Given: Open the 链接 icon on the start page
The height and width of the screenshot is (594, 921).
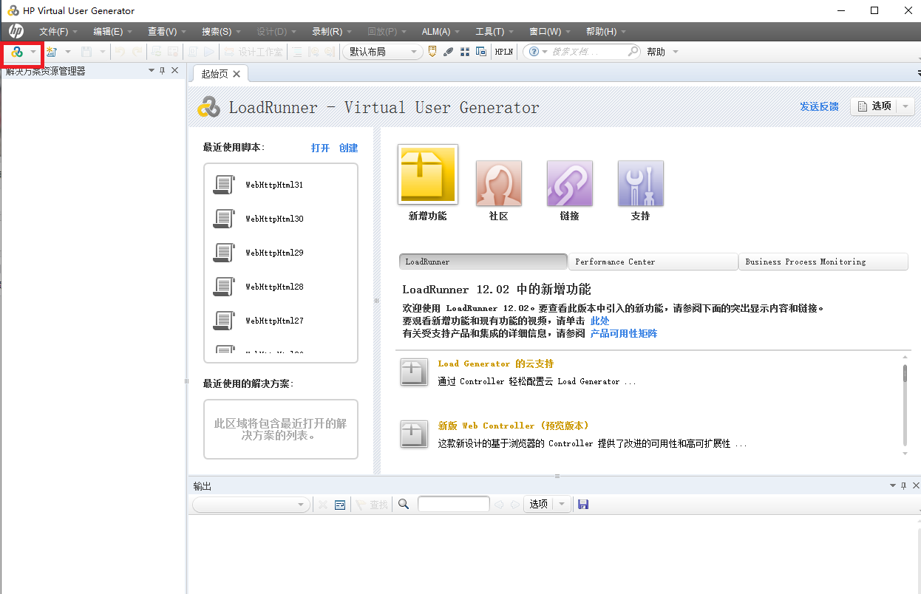Looking at the screenshot, I should tap(569, 182).
